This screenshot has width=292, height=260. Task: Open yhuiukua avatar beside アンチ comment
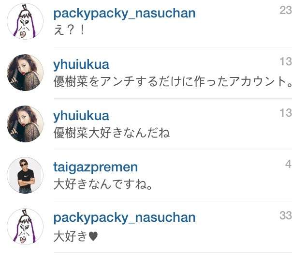click(x=25, y=73)
